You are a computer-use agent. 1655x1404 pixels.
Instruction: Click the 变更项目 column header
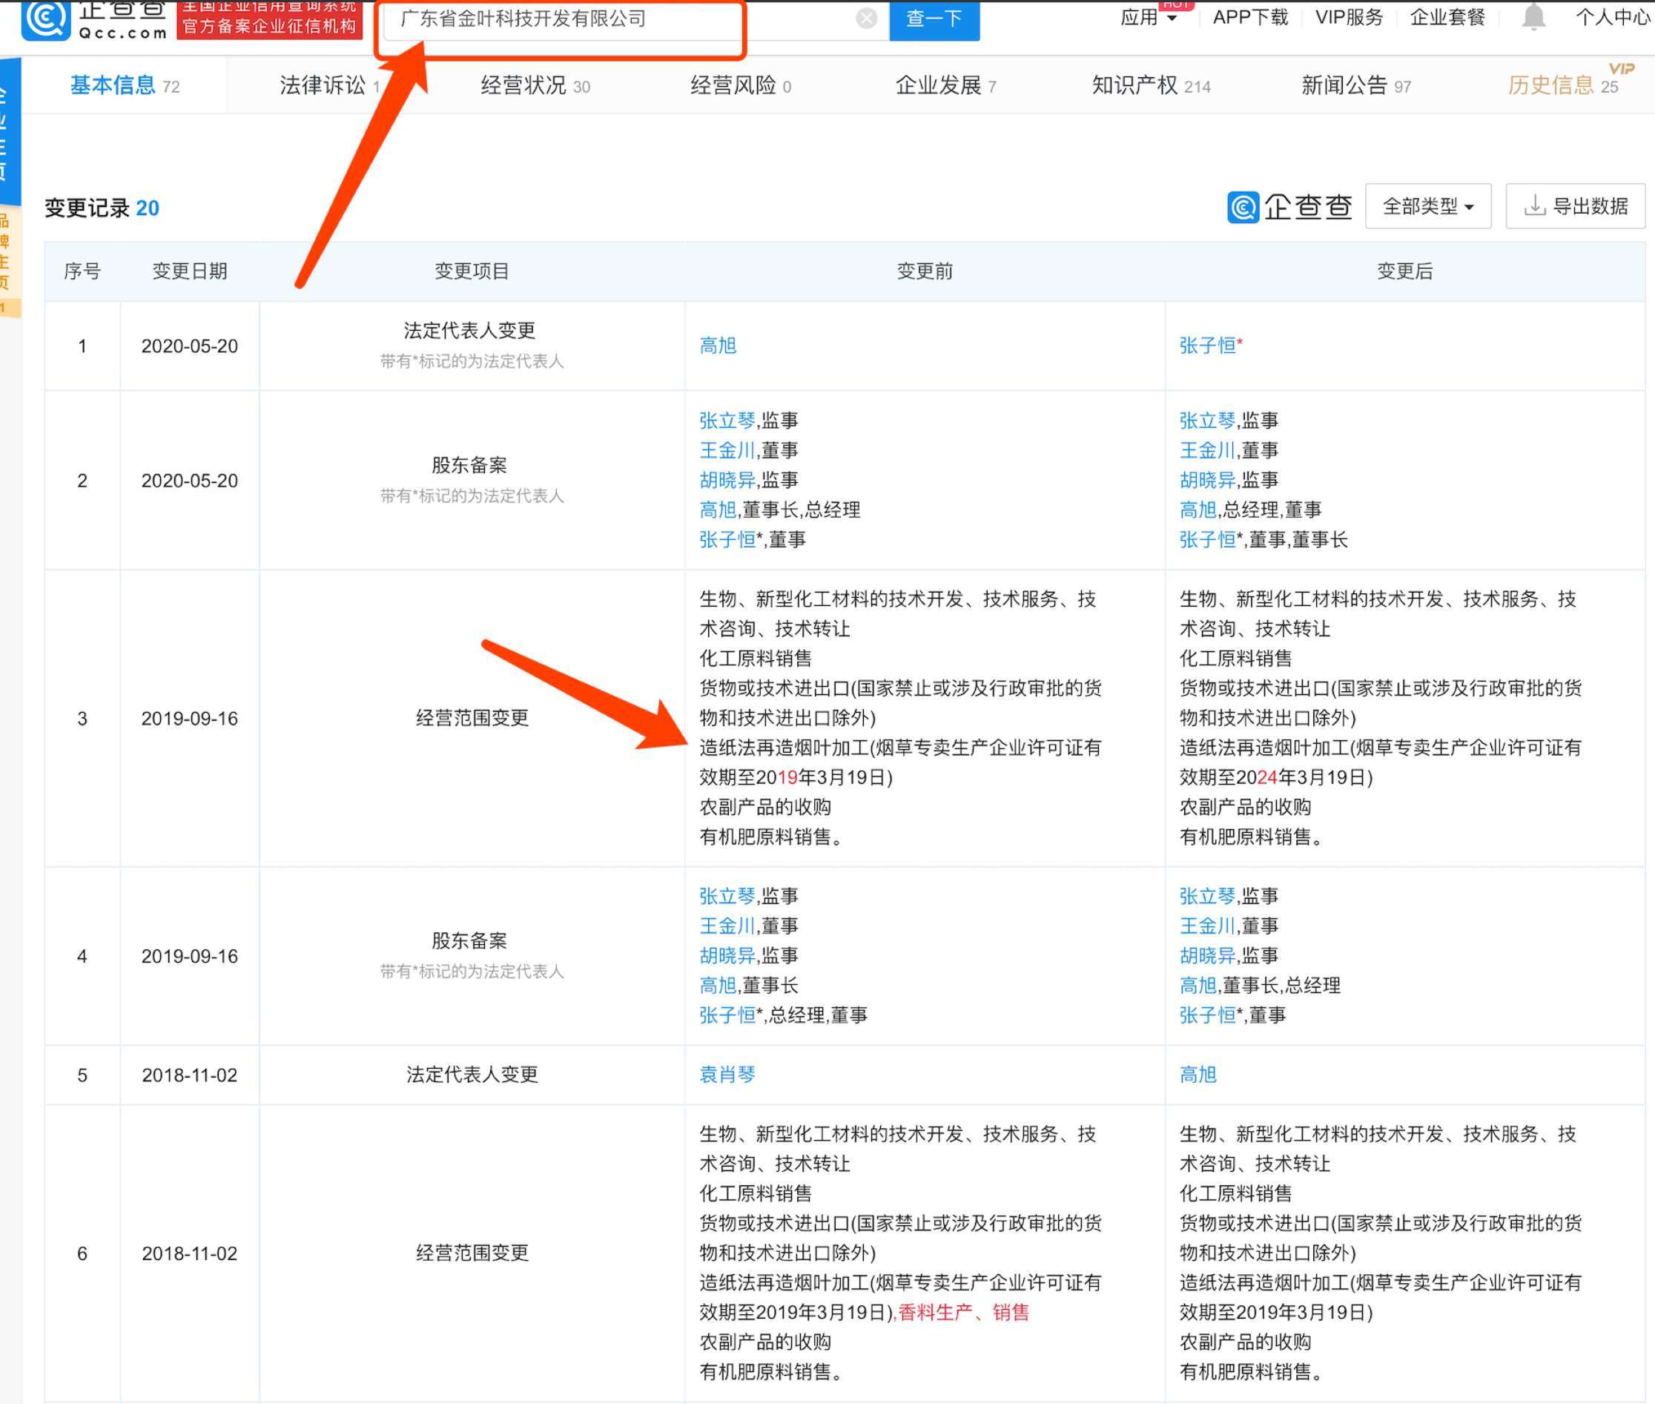coord(472,271)
